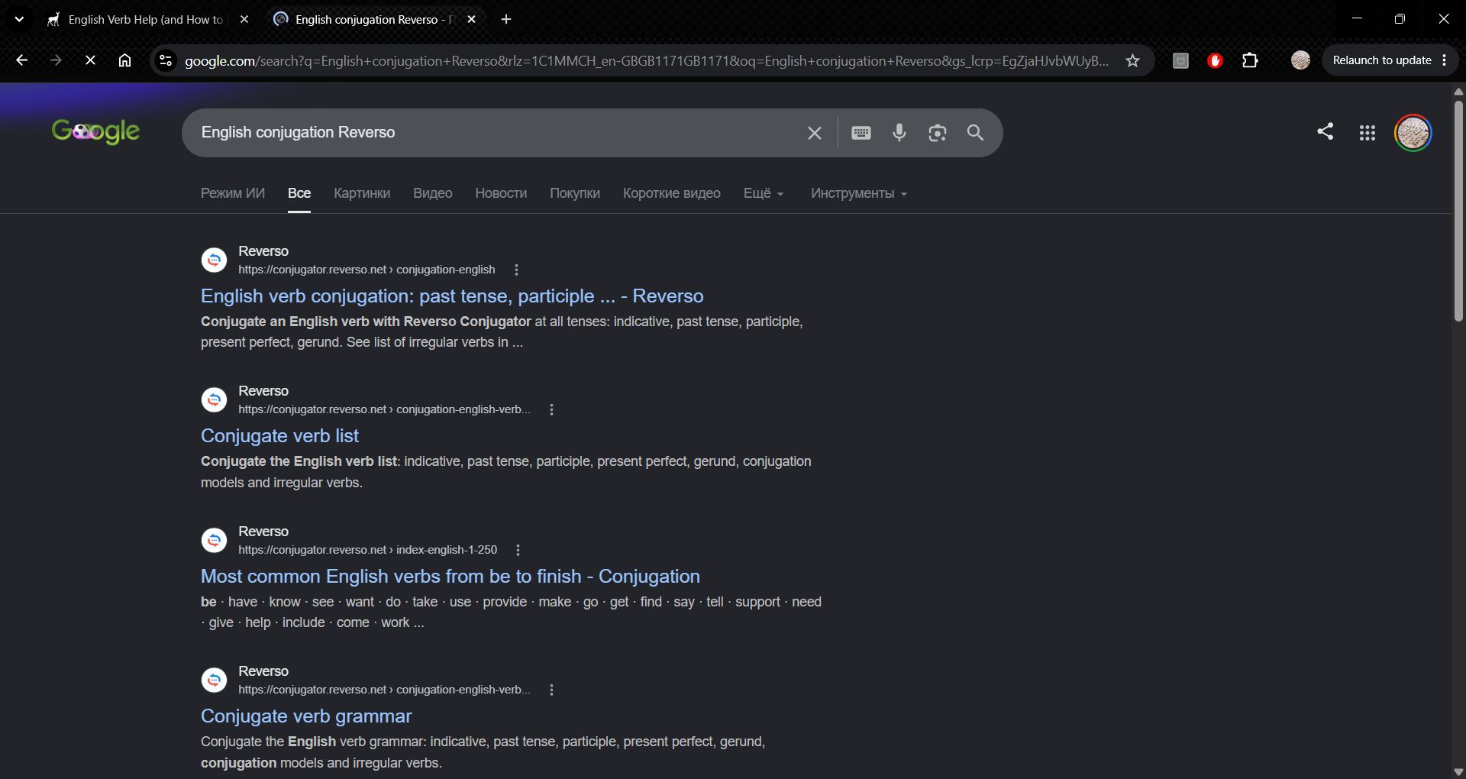Click the conjugation-english URL breadcrumb
The image size is (1466, 779).
(366, 270)
